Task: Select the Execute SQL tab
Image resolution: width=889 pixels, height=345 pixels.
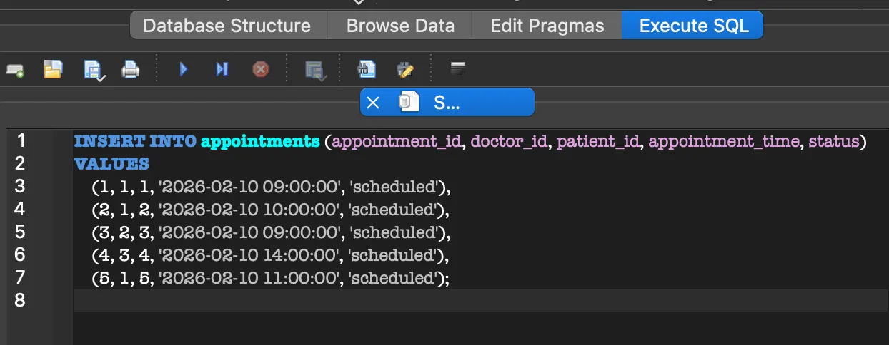Action: coord(693,26)
